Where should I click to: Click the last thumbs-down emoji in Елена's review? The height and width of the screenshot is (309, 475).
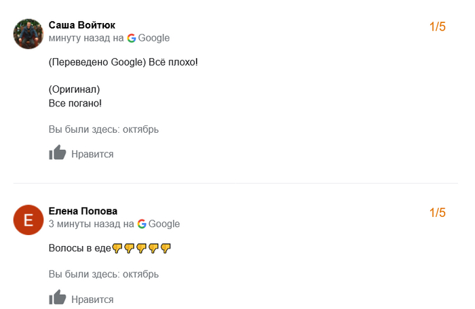coord(166,249)
